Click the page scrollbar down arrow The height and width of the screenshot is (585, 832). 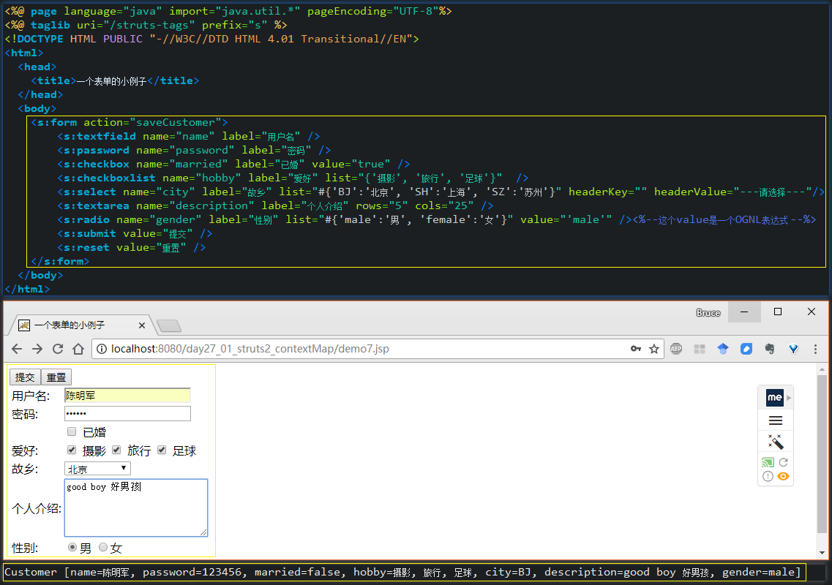[822, 553]
